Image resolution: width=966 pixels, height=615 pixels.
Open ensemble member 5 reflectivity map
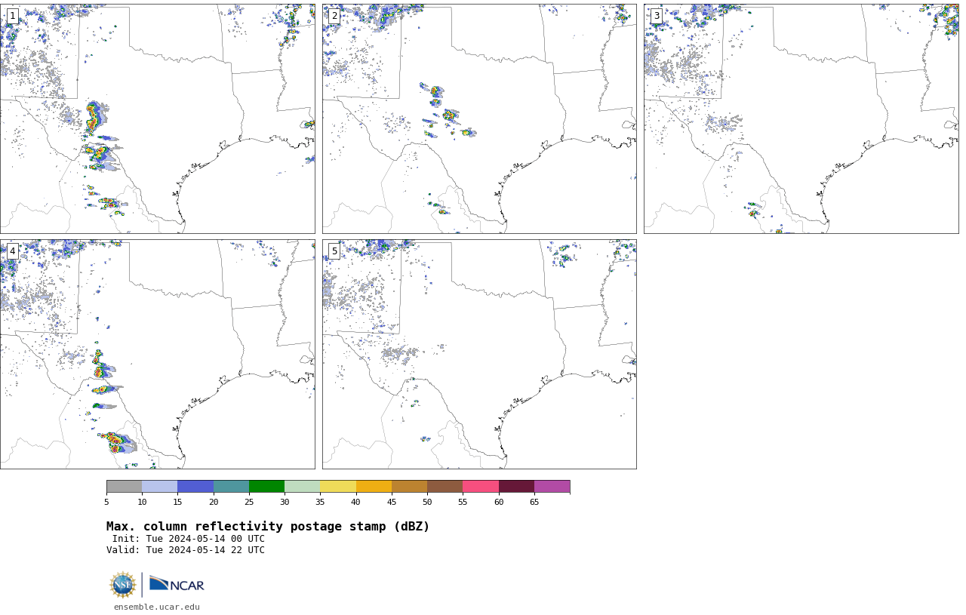coord(479,354)
